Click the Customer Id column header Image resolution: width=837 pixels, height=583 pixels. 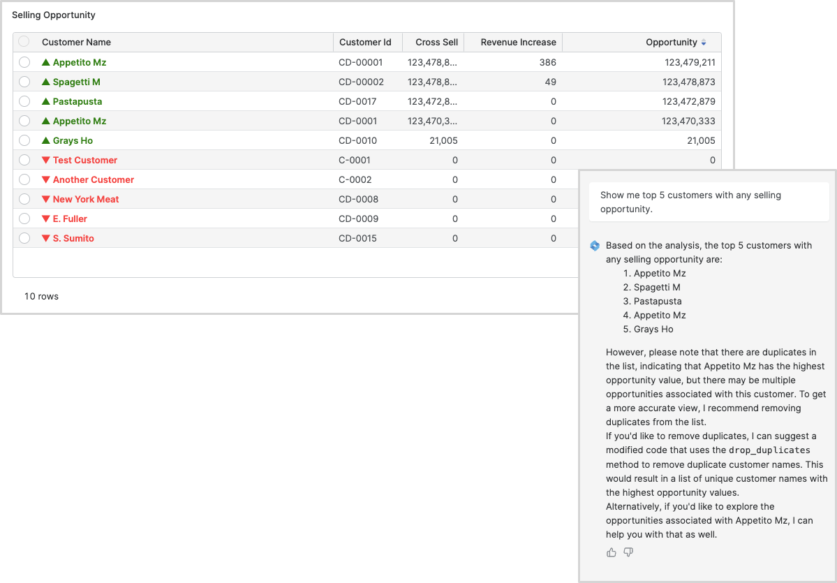point(365,42)
